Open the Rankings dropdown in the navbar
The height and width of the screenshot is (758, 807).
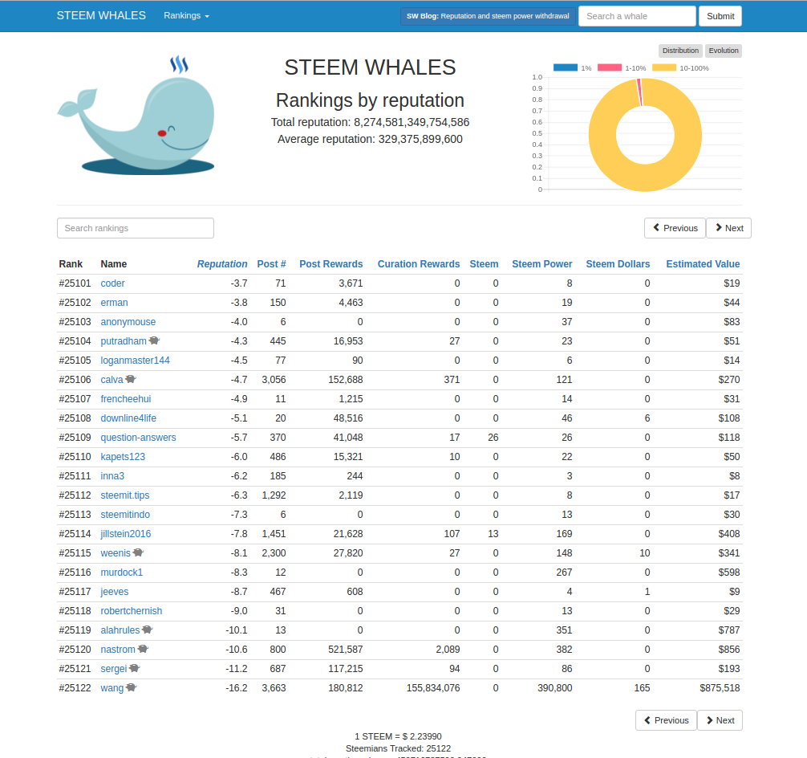186,15
